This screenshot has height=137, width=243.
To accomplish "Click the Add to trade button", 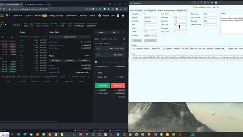I will (x=151, y=41).
